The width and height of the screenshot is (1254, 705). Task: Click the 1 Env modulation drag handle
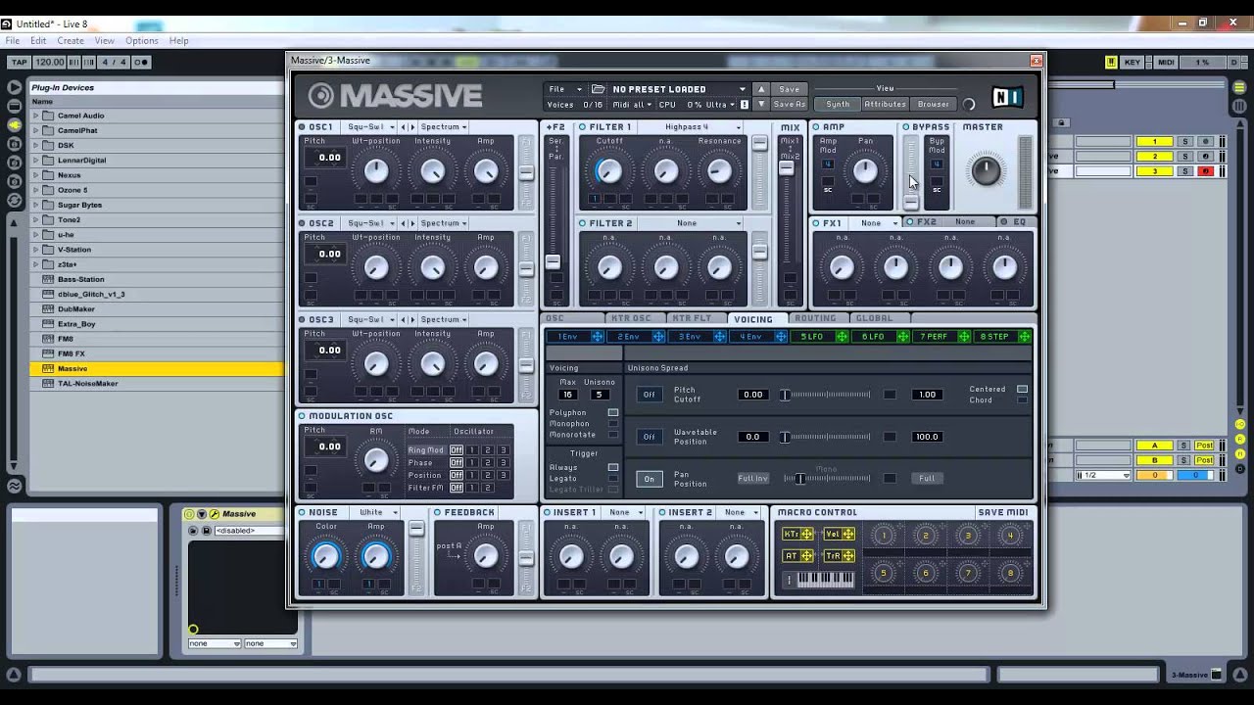pyautogui.click(x=597, y=337)
